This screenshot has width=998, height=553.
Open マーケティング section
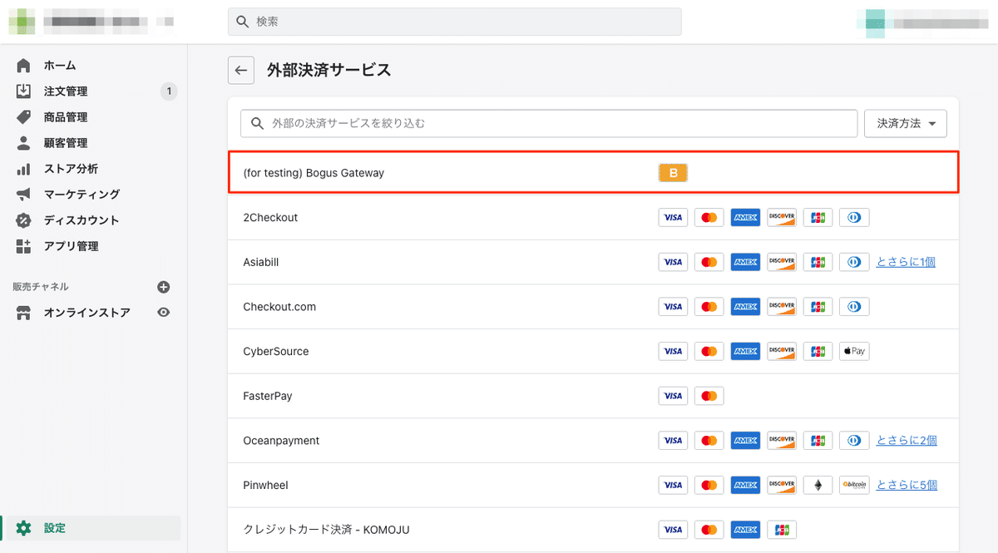[82, 195]
